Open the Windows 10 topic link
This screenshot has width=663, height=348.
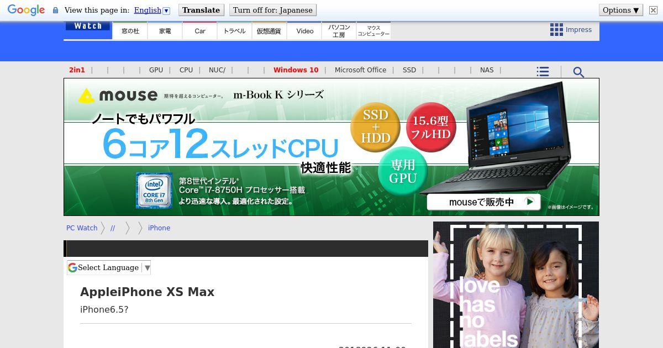[x=296, y=70]
